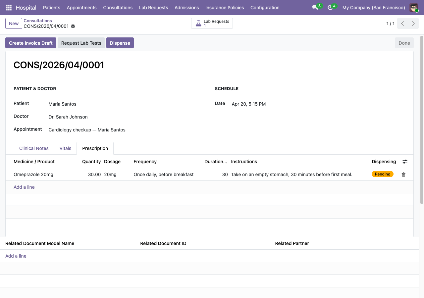Switch to the Clinical Notes tab

click(34, 148)
